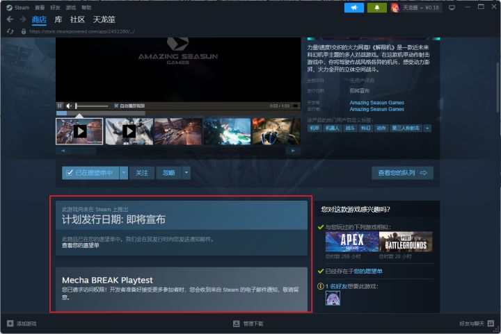Switch to the 社区 tab
Image resolution: width=501 pixels, height=334 pixels.
(x=77, y=19)
